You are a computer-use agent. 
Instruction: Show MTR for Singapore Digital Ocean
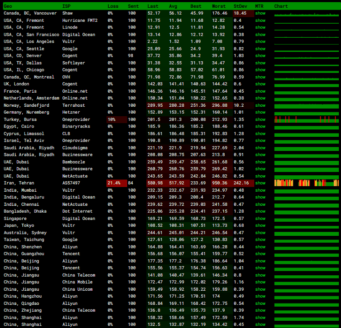pyautogui.click(x=261, y=219)
